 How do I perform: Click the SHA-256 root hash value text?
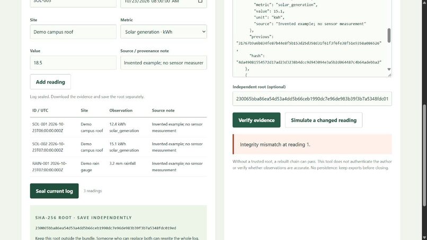(x=105, y=228)
